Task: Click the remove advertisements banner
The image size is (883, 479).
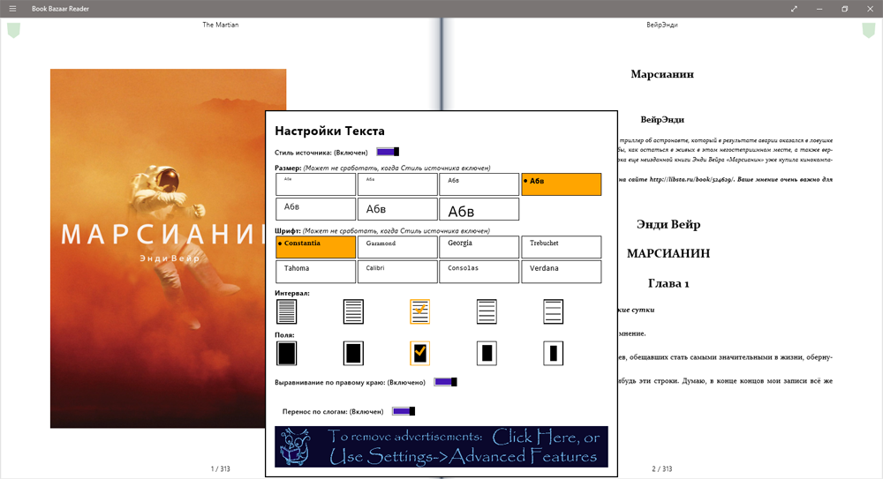Action: coord(441,447)
